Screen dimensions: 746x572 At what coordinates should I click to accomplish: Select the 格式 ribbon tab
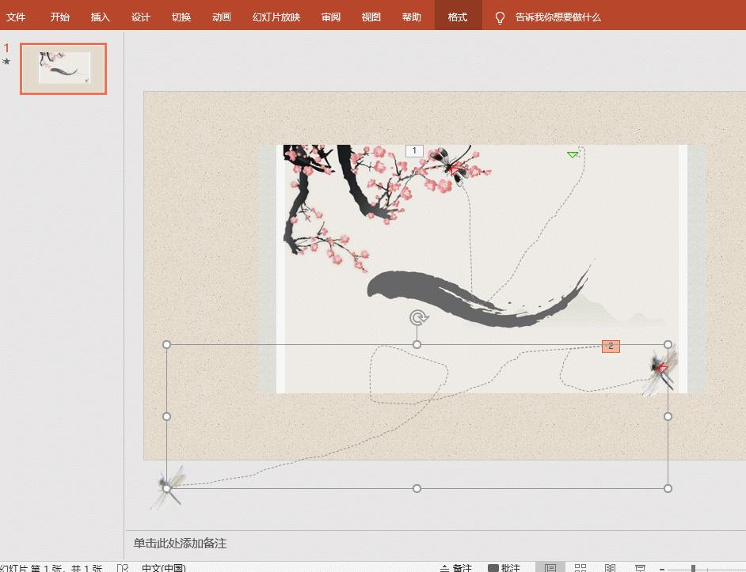click(x=458, y=16)
